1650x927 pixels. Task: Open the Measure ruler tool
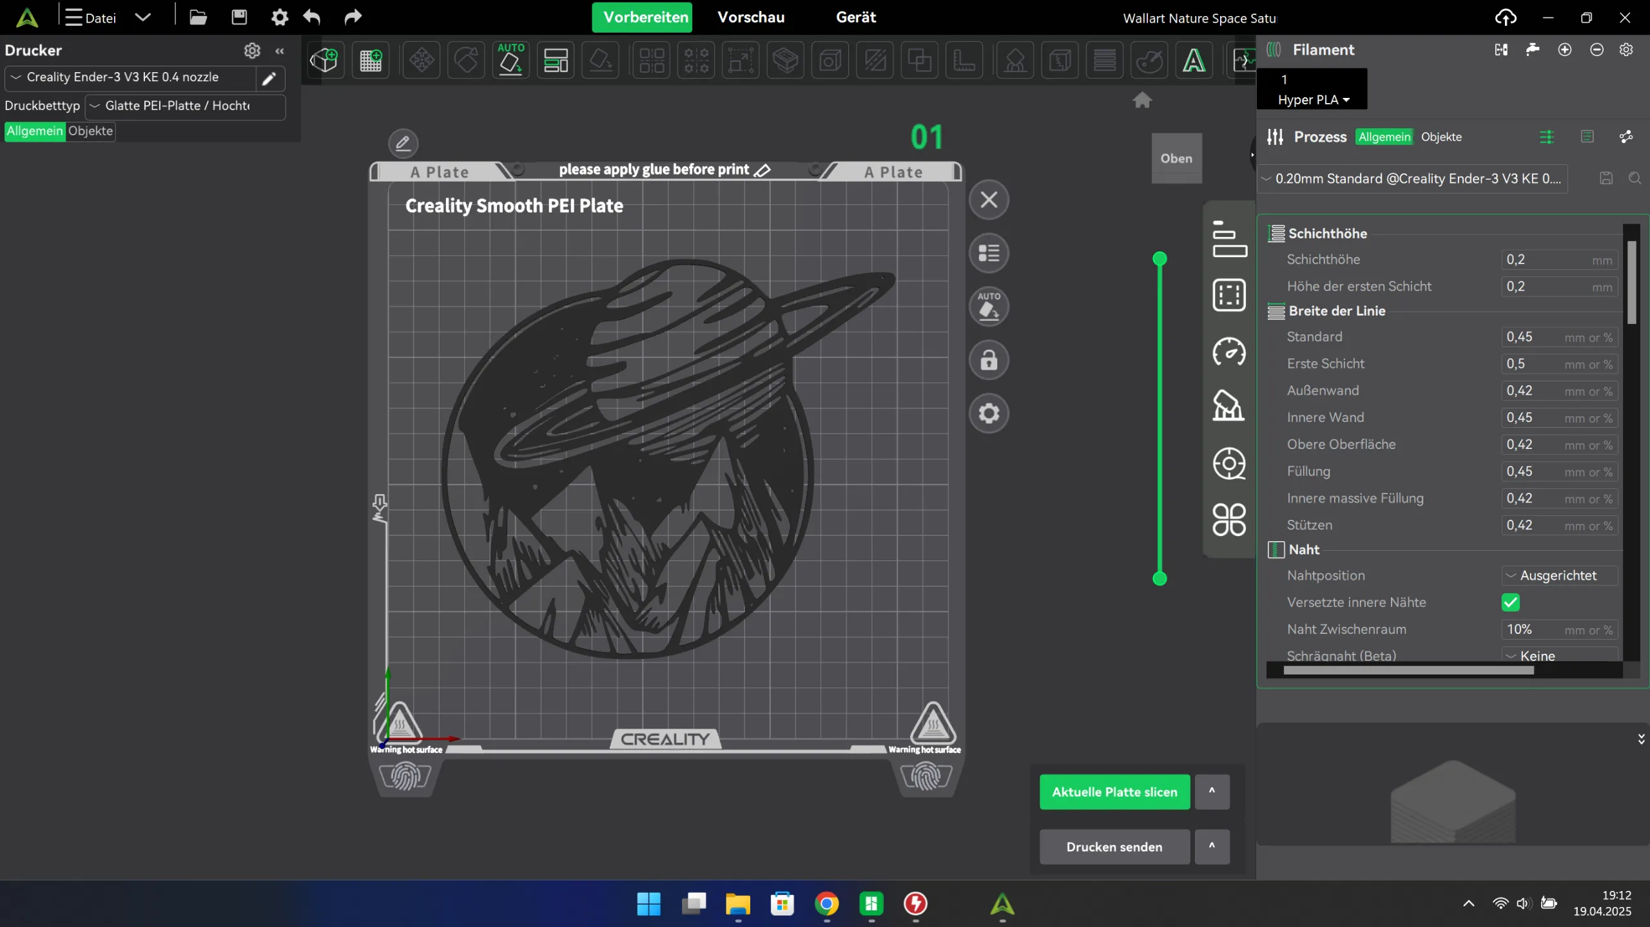(964, 61)
